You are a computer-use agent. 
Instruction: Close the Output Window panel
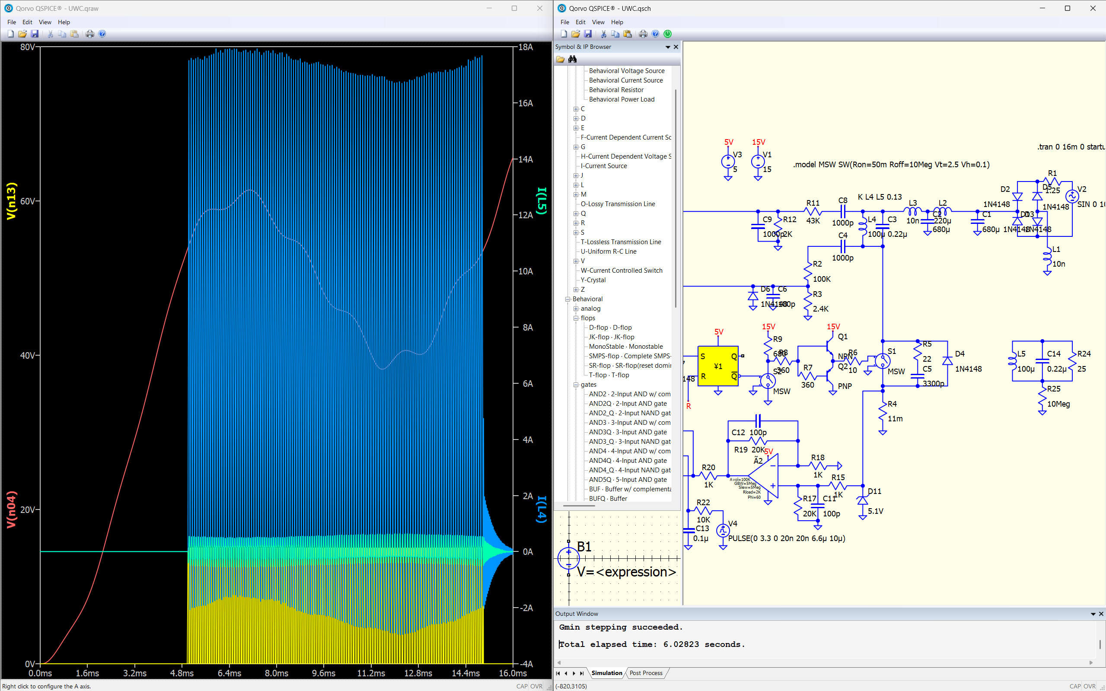(x=1101, y=614)
